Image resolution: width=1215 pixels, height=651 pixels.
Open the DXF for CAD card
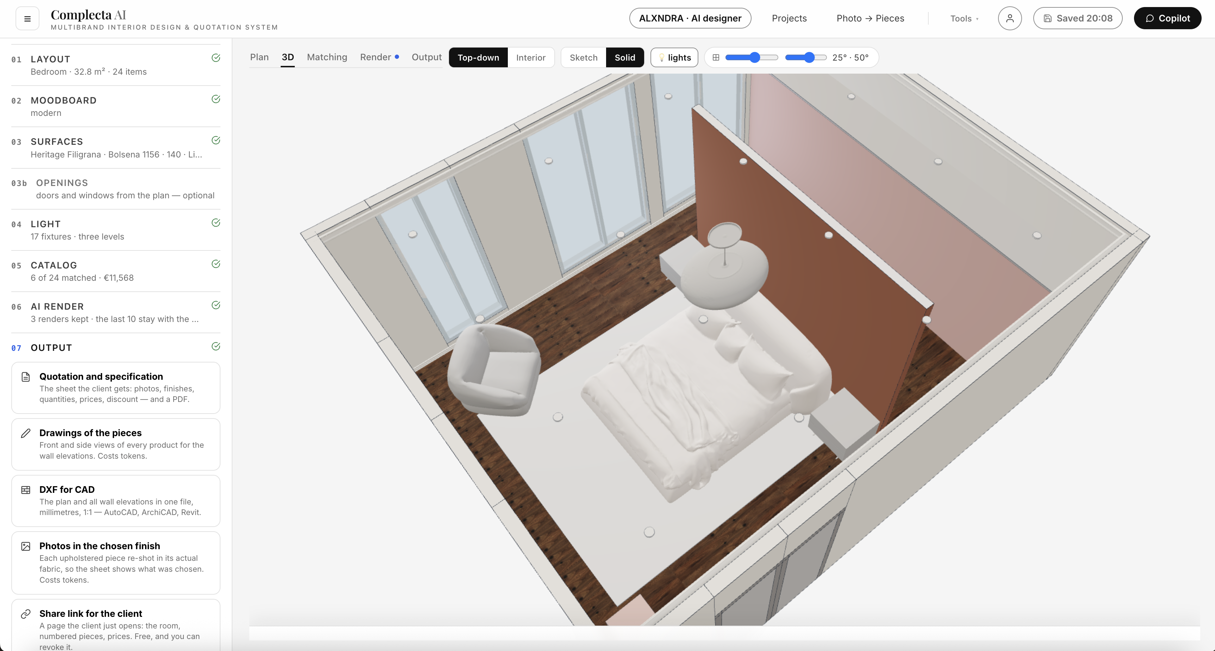(116, 501)
